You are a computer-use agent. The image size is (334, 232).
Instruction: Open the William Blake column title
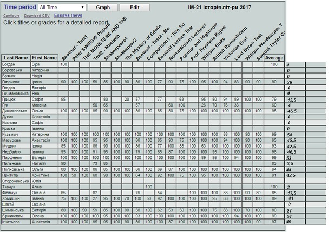click(213, 49)
